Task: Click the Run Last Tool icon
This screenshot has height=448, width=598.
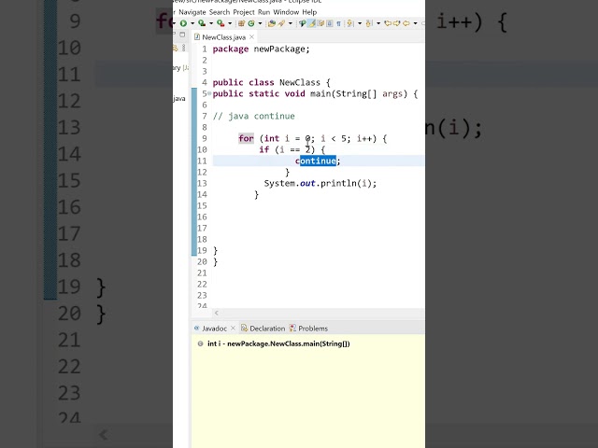Action: [221, 23]
